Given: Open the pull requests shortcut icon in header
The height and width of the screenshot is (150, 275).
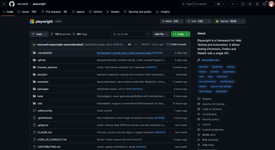Looking at the screenshot, I should point(250,4).
